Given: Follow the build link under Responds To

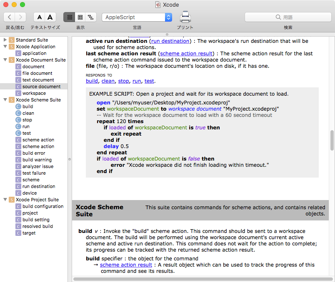Looking at the screenshot, I should click(92, 81).
